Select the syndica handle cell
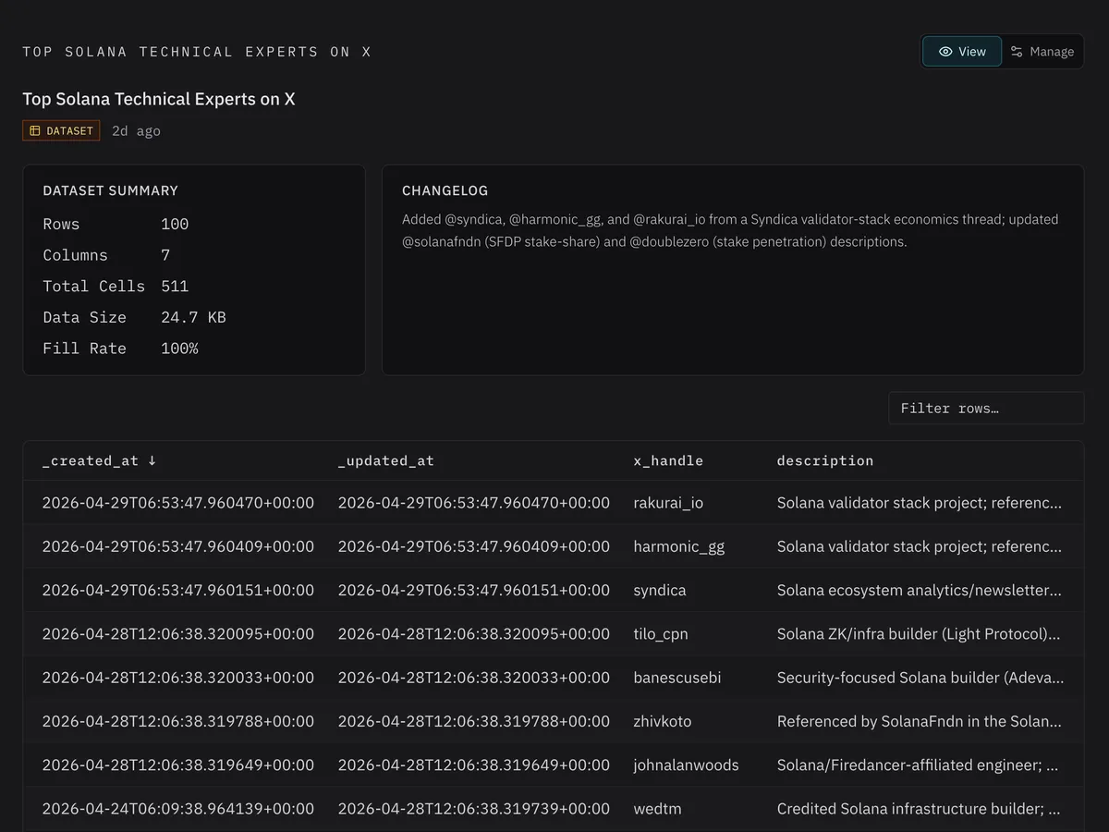The image size is (1109, 832). coord(660,590)
